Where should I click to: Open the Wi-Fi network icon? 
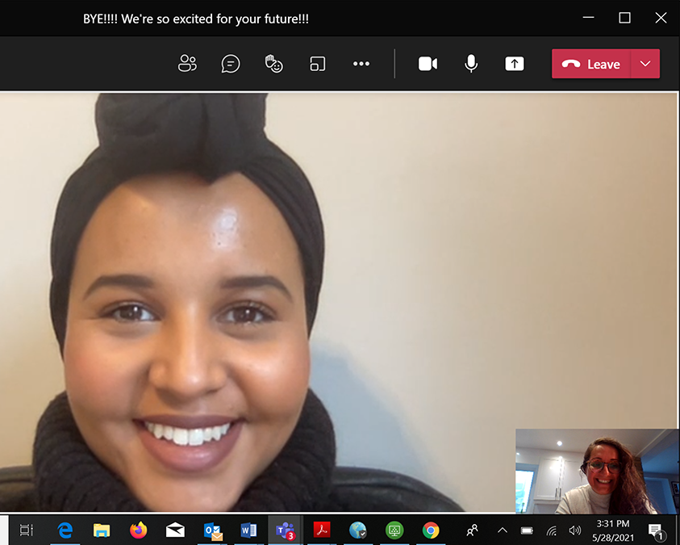click(551, 530)
